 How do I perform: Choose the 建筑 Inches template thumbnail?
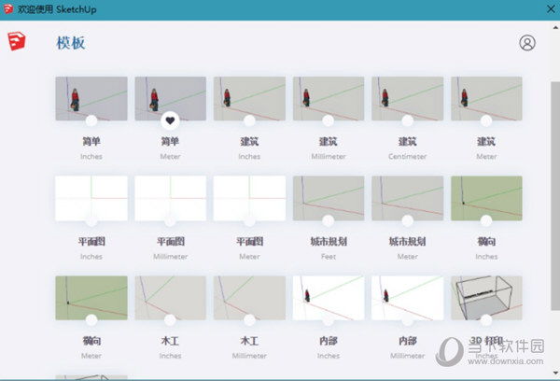249,97
